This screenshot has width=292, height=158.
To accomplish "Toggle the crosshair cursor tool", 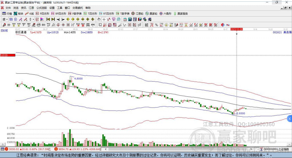I will 104,19.
